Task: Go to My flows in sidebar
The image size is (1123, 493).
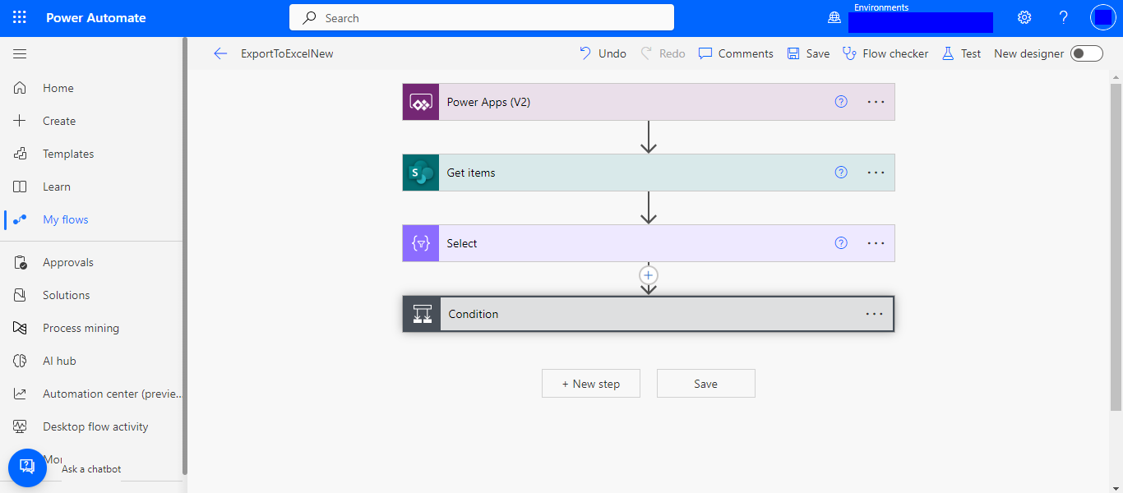Action: (x=65, y=219)
